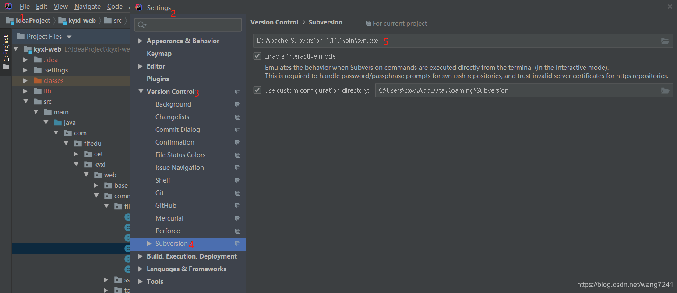Open the Git settings page

(159, 193)
